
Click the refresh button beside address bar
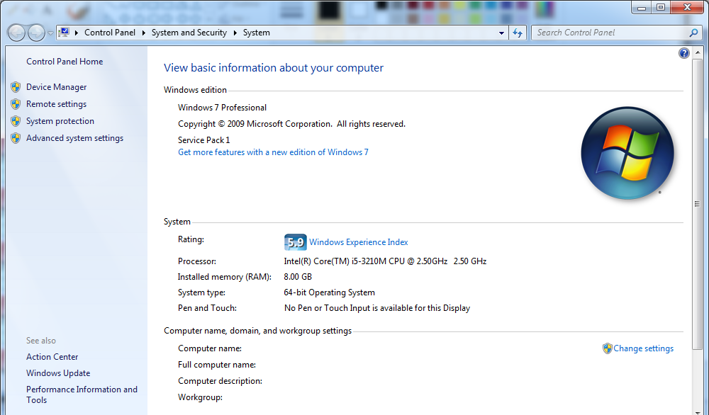[518, 33]
